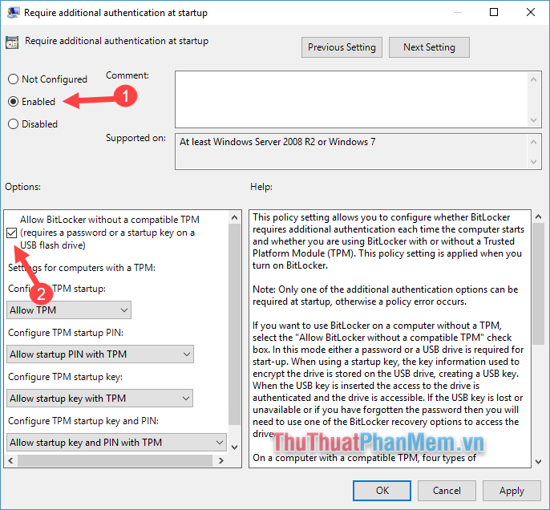Click Options pane horizontal scrollbar left arrow

click(11, 460)
